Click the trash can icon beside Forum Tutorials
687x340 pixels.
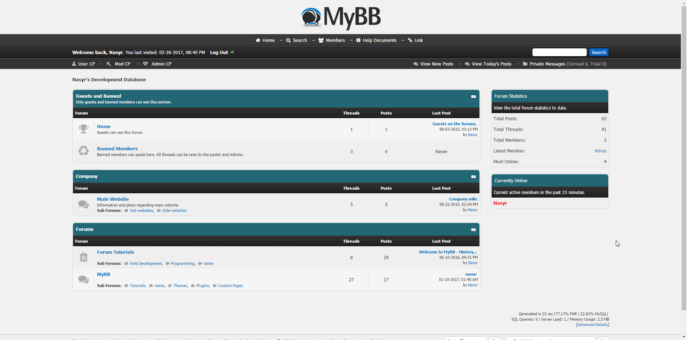pyautogui.click(x=83, y=257)
